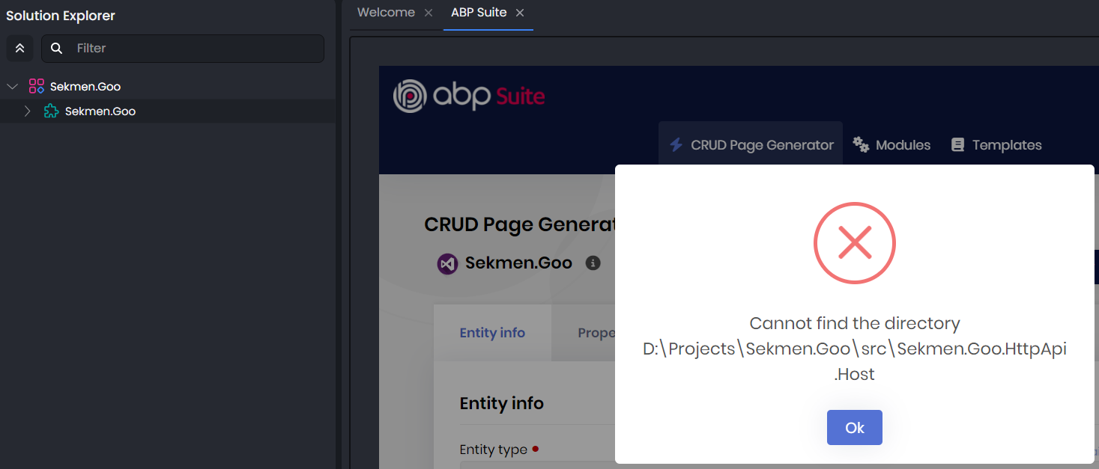Close the ABP Suite tab
1099x469 pixels.
[520, 13]
